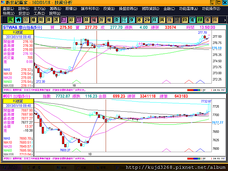Click the color bar in the upper panel status row
The width and height of the screenshot is (228, 171).
(x=194, y=90)
